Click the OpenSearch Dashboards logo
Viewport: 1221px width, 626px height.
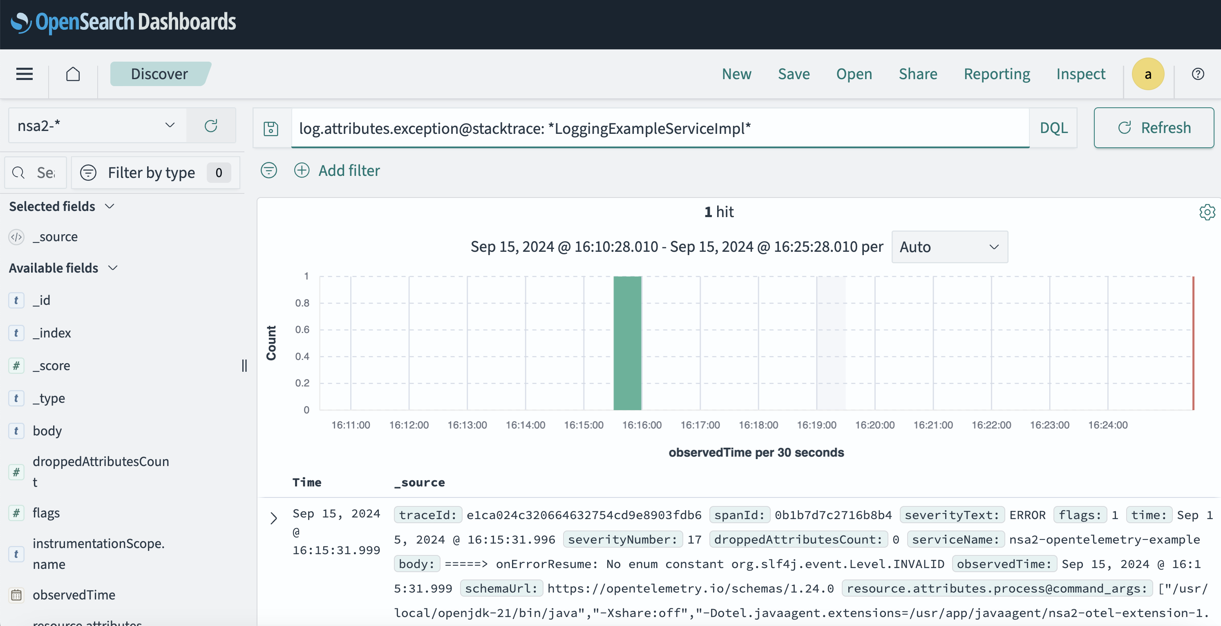coord(123,22)
